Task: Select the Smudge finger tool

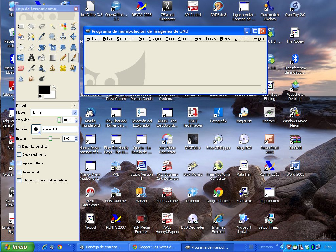Action: point(31,79)
